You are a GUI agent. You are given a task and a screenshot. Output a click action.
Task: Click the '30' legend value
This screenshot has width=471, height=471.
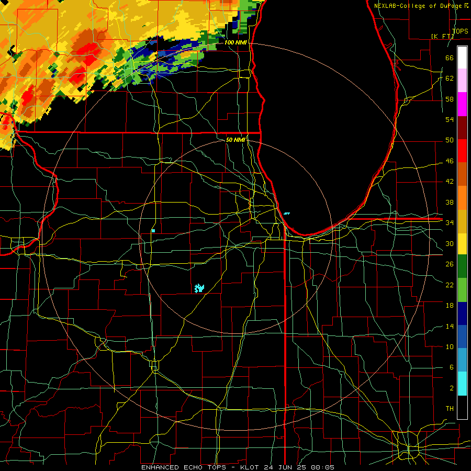pos(450,243)
